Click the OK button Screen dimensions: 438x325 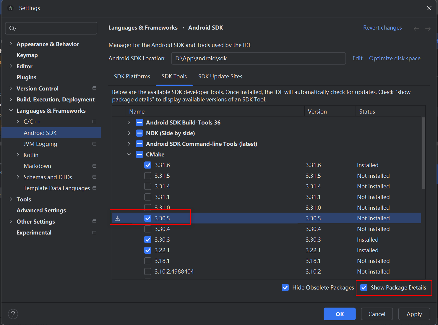pyautogui.click(x=340, y=314)
